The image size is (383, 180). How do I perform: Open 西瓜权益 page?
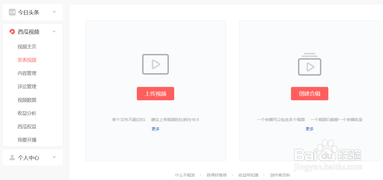click(27, 127)
